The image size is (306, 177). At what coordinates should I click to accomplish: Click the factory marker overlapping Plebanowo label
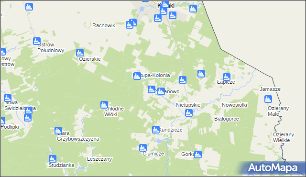click(x=161, y=91)
